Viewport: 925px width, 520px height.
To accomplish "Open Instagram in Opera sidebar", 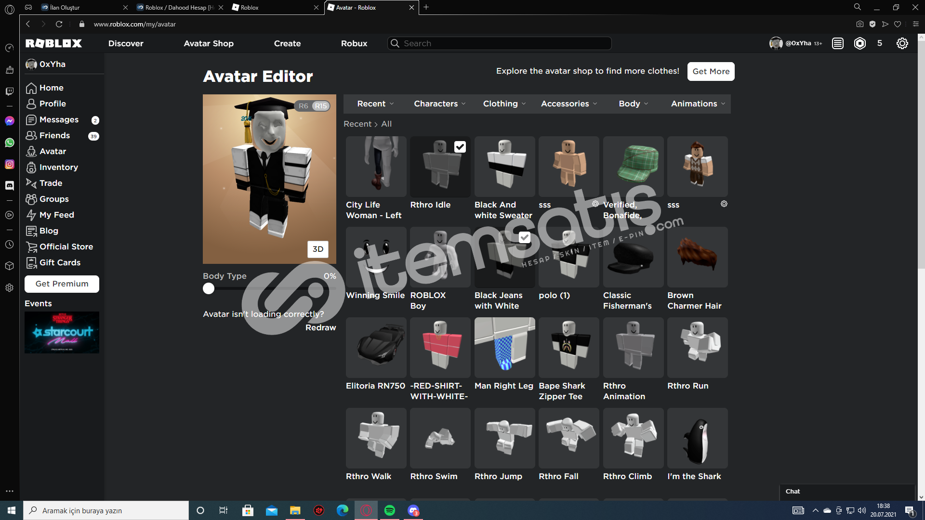I will click(9, 164).
